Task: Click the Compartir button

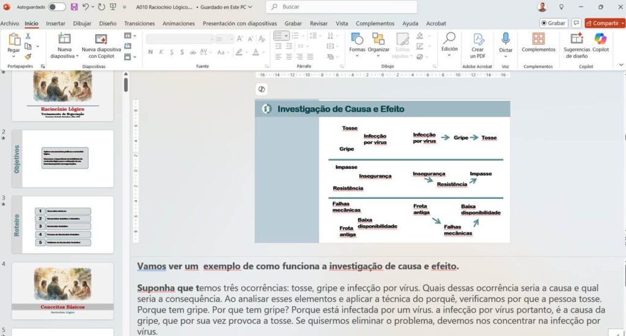Action: (605, 23)
